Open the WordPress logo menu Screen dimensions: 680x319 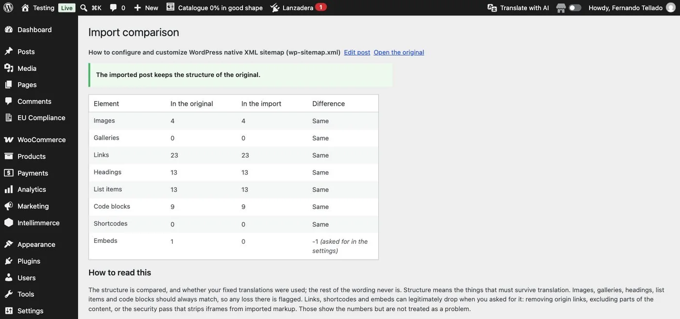pos(8,8)
